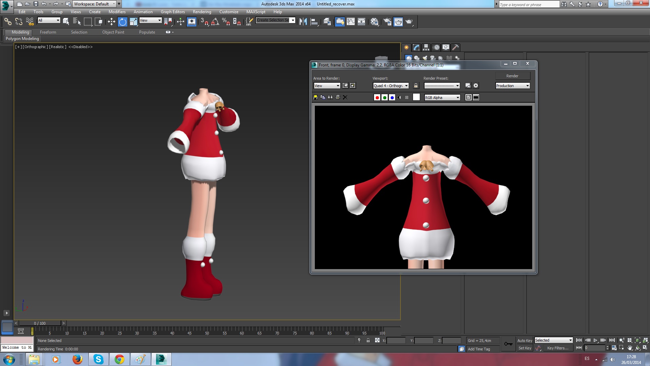Open the Modify command panel tab
The width and height of the screenshot is (650, 366).
[416, 47]
